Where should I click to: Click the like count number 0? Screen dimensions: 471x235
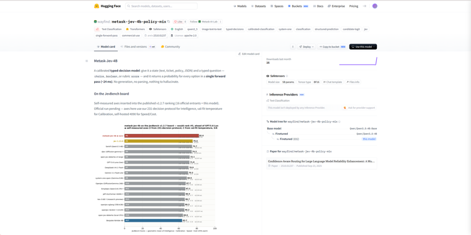[x=185, y=22]
